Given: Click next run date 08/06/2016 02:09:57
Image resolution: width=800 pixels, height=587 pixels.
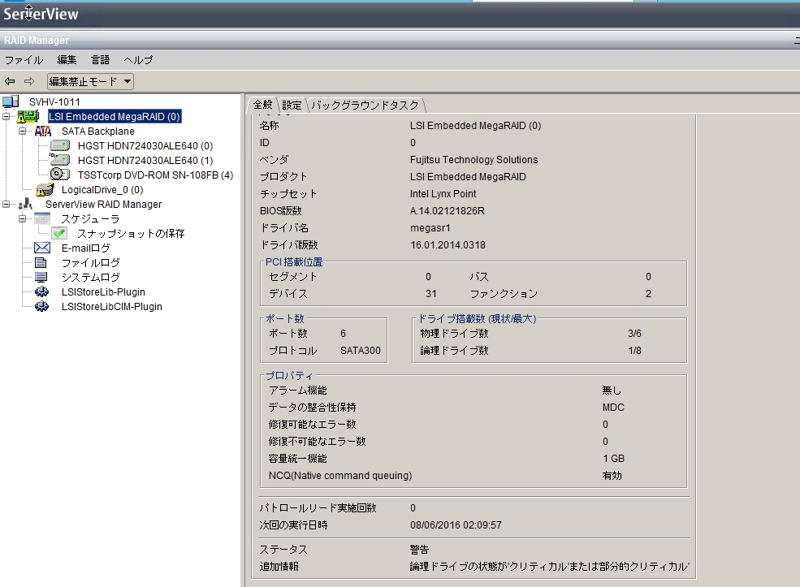Looking at the screenshot, I should (x=456, y=525).
